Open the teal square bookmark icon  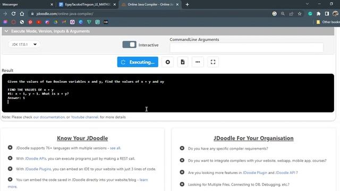point(98,22)
